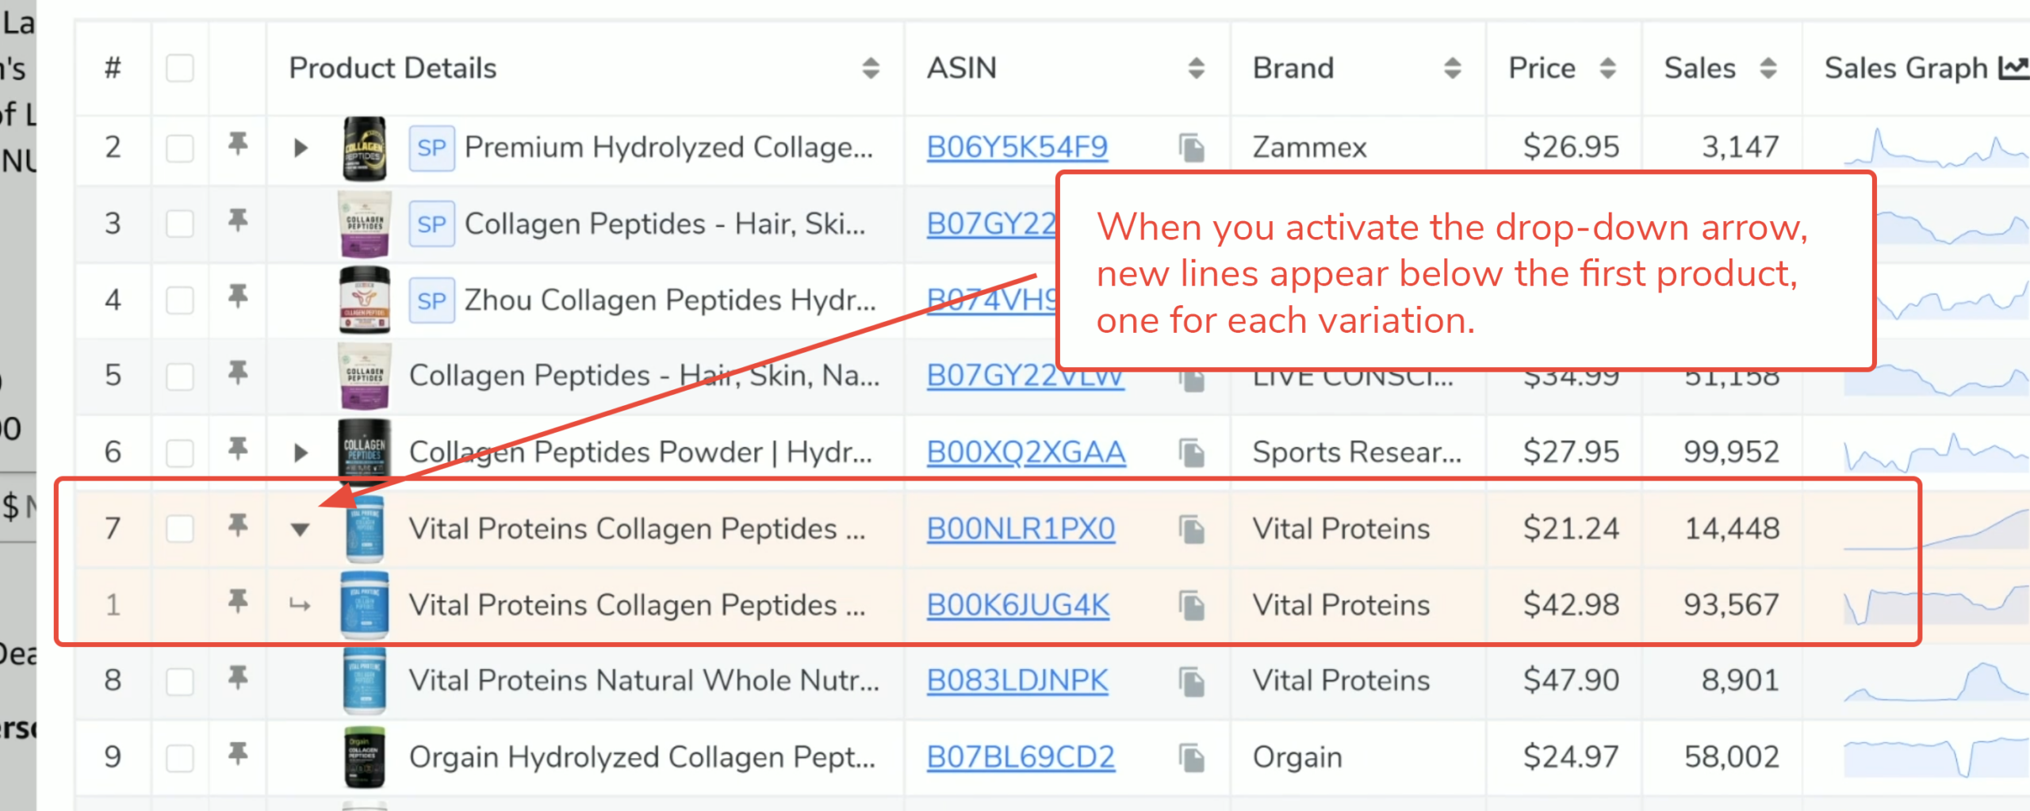
Task: Expand variations for Premium Hydrolyzed Collagen
Action: 300,147
